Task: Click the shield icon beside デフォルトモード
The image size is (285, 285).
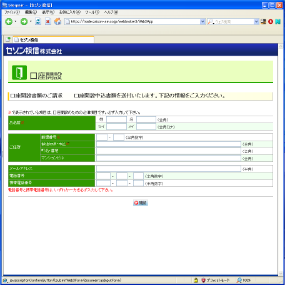Action: [x=203, y=280]
